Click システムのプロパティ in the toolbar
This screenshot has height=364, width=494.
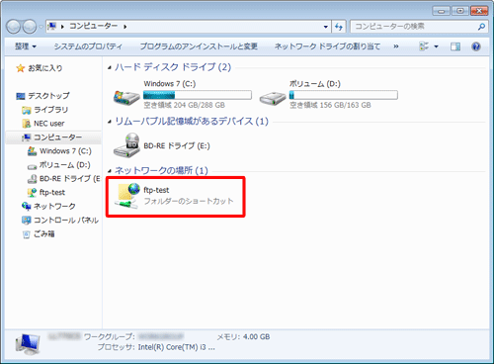coord(88,46)
